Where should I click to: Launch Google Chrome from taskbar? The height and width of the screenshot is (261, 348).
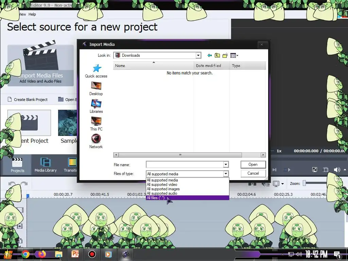click(x=25, y=254)
